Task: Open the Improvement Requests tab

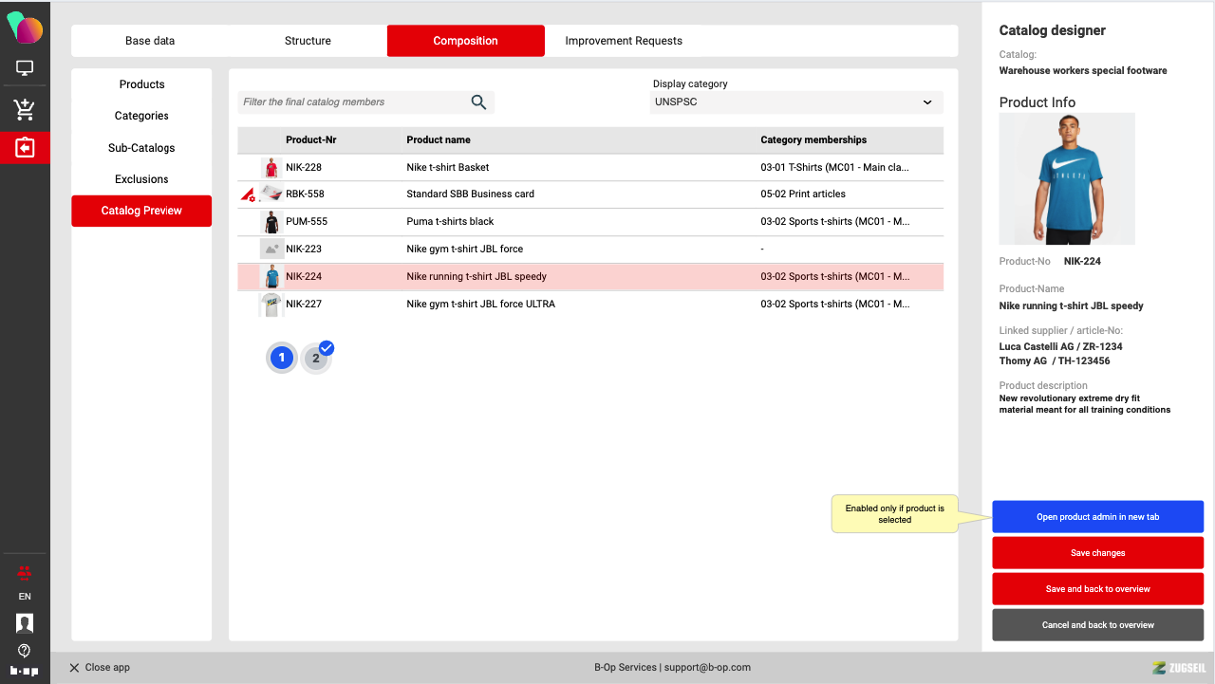Action: click(624, 41)
